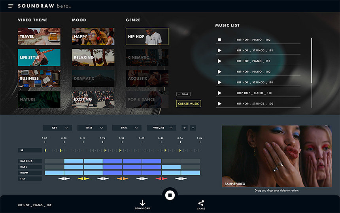Choose the Happy mood

pos(93,36)
